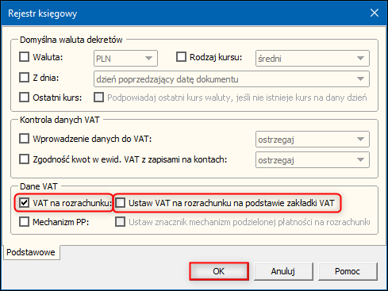Open help with the Pomoc button

click(348, 271)
